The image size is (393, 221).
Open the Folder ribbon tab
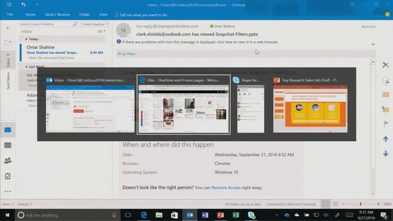click(85, 15)
